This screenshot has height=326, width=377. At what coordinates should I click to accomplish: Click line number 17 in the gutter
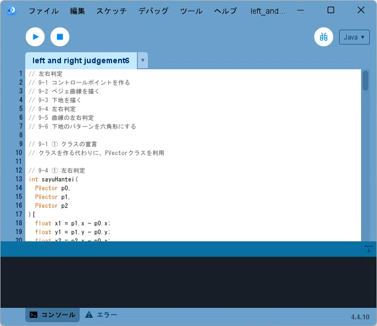click(x=19, y=214)
